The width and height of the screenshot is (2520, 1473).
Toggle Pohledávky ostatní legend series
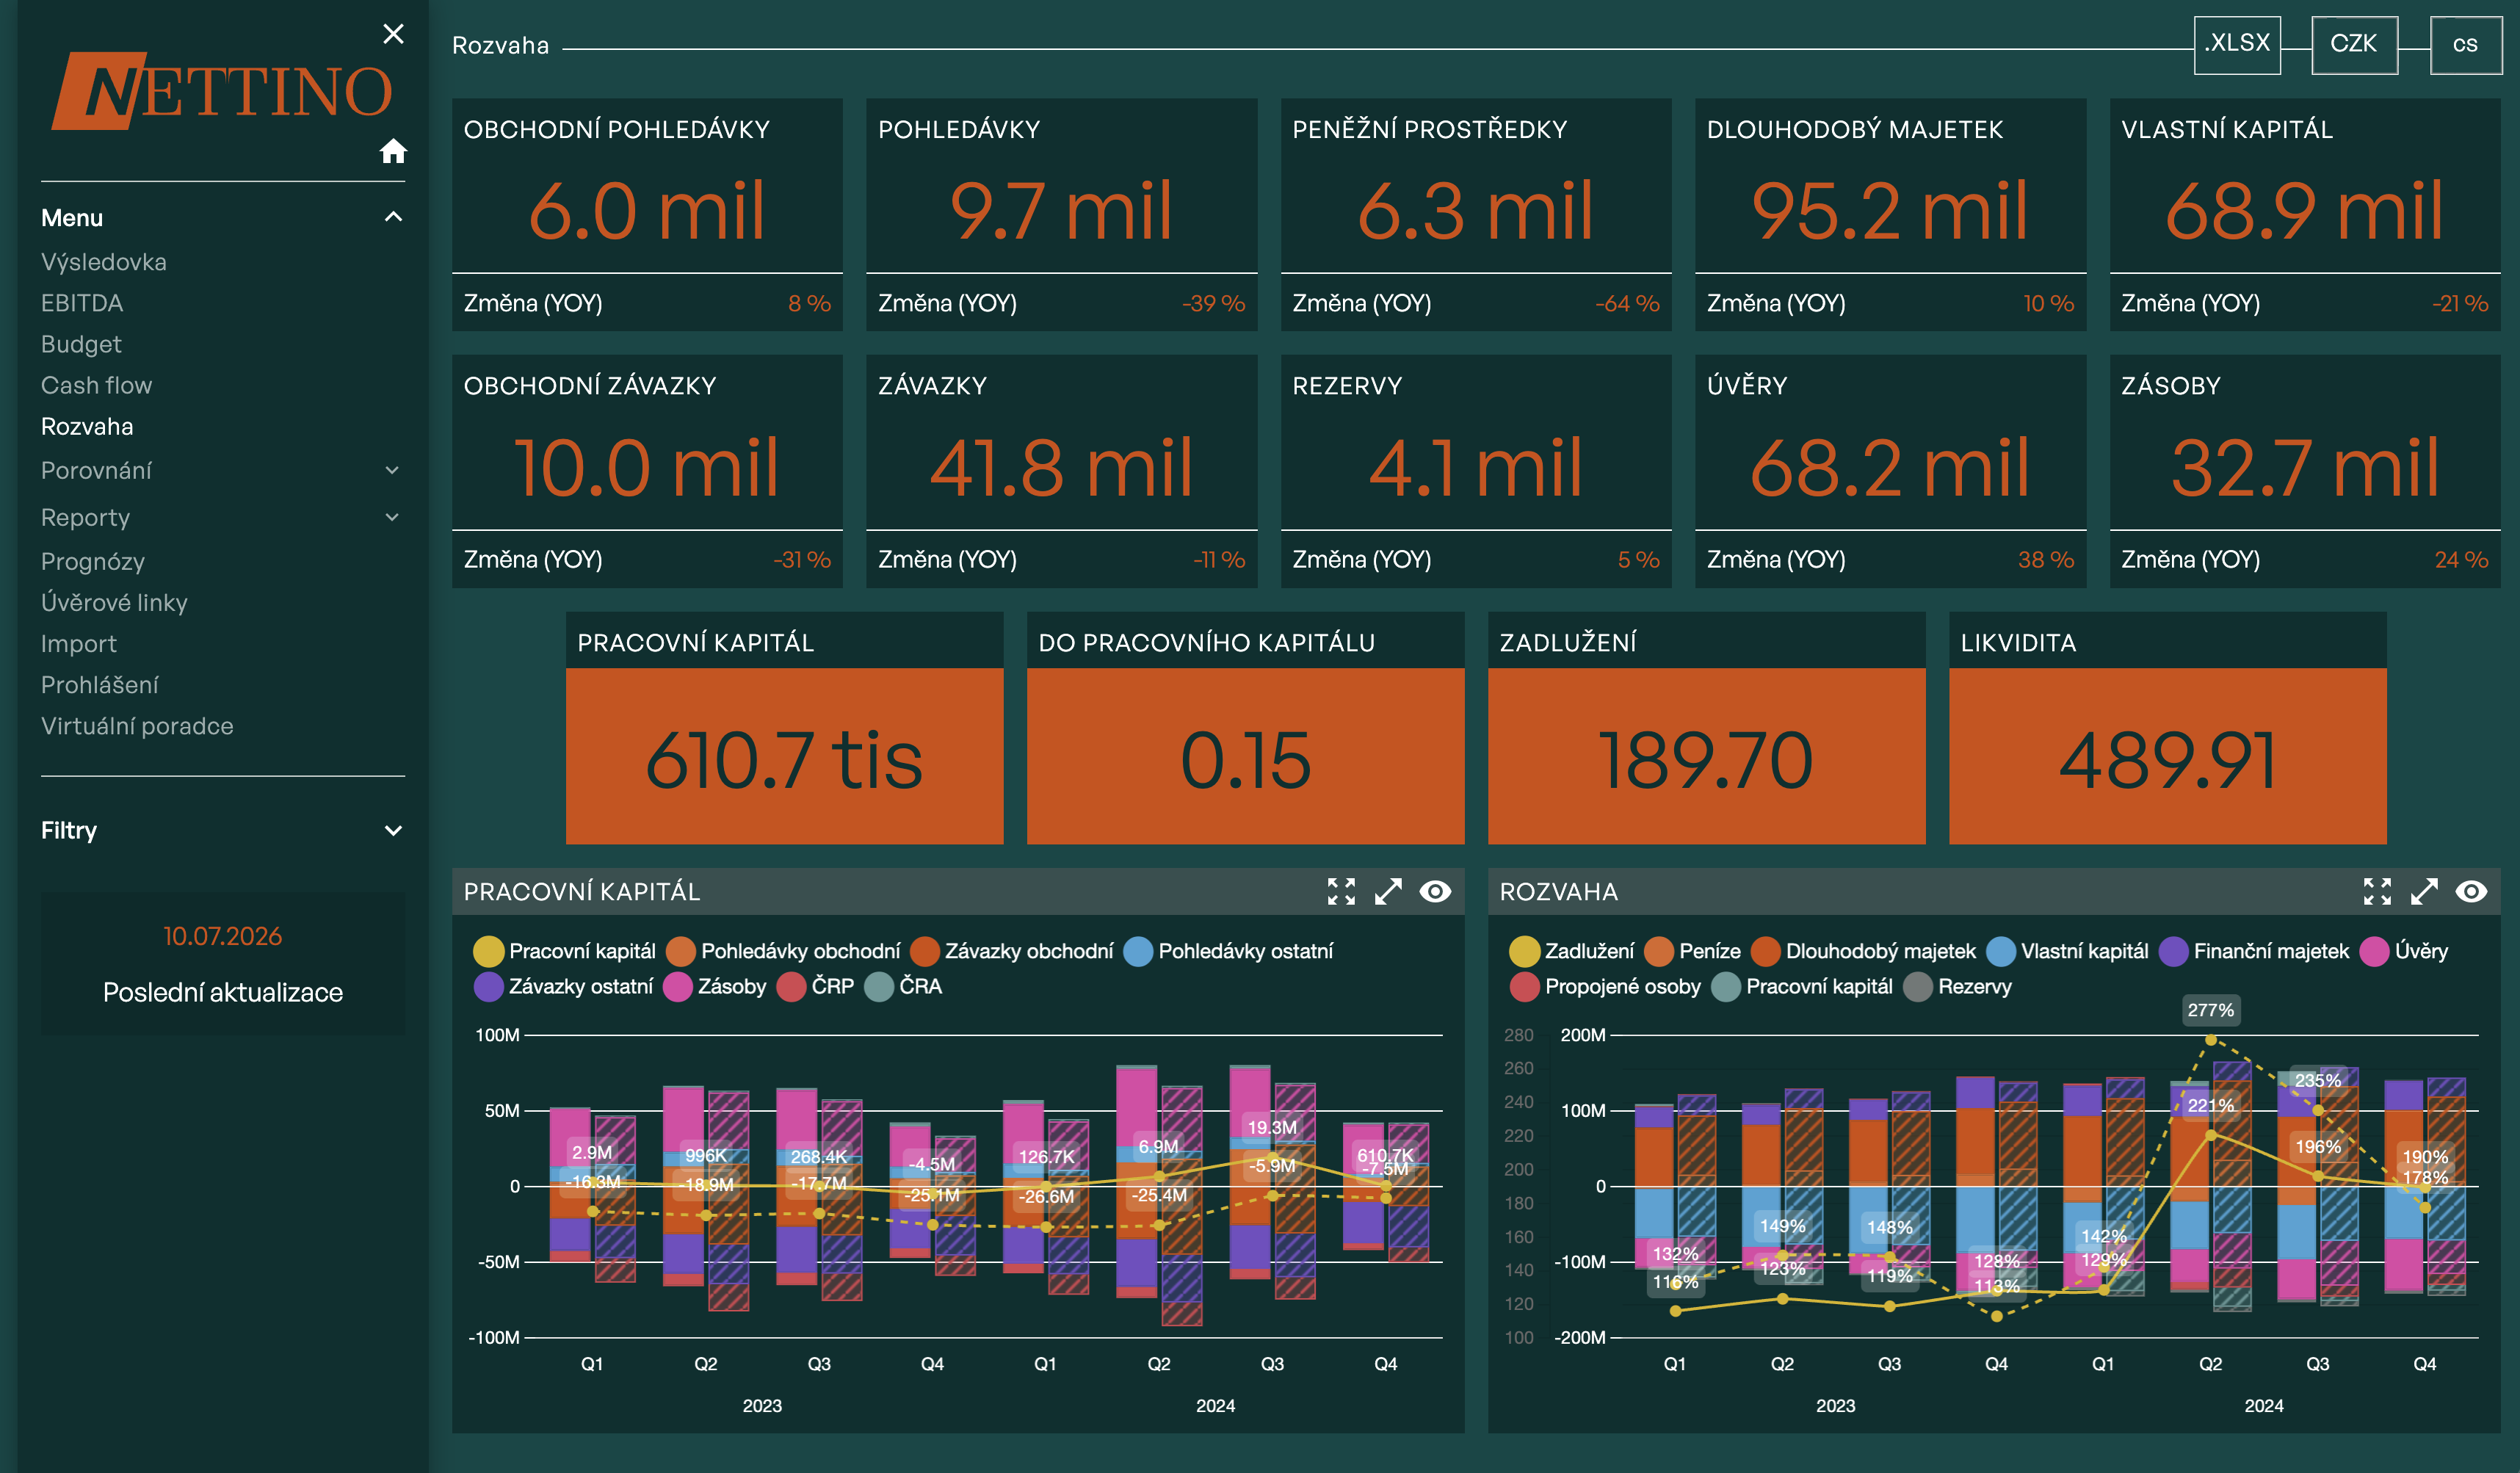click(1228, 951)
